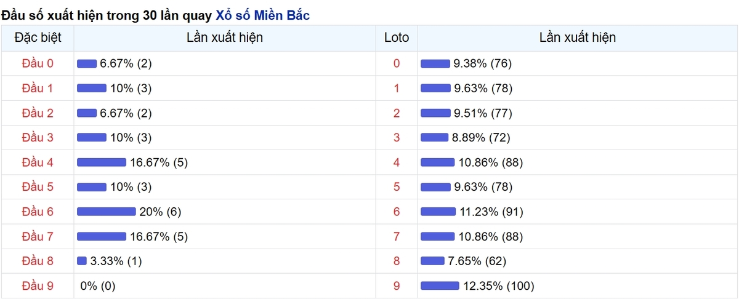Click the Đầu 8 bar showing 3.33%
Image resolution: width=739 pixels, height=299 pixels.
(x=82, y=261)
